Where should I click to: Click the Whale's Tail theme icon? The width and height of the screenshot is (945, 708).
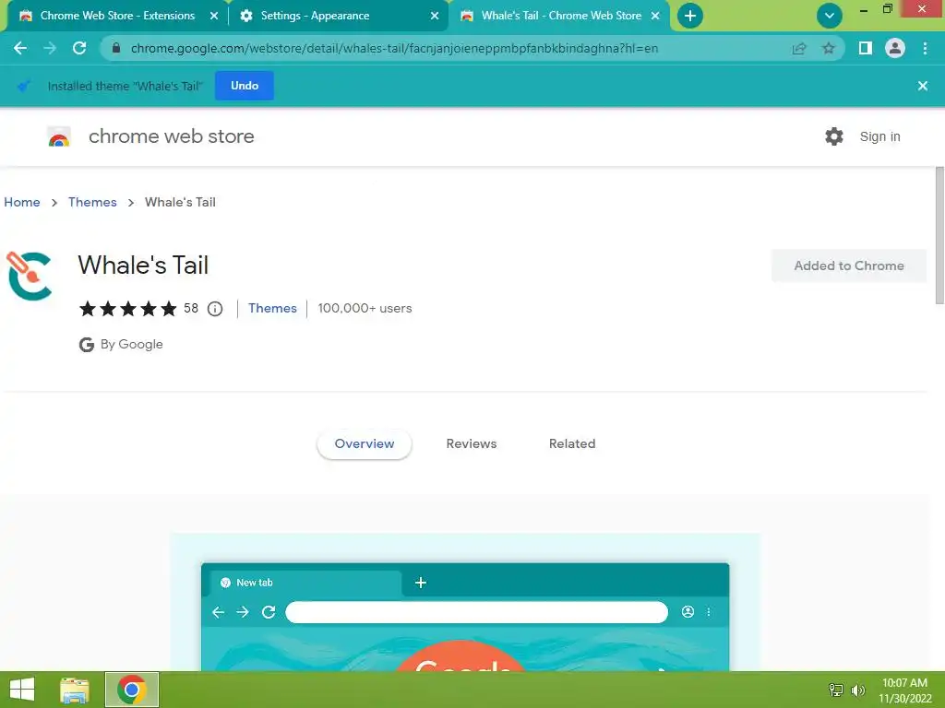tap(29, 277)
